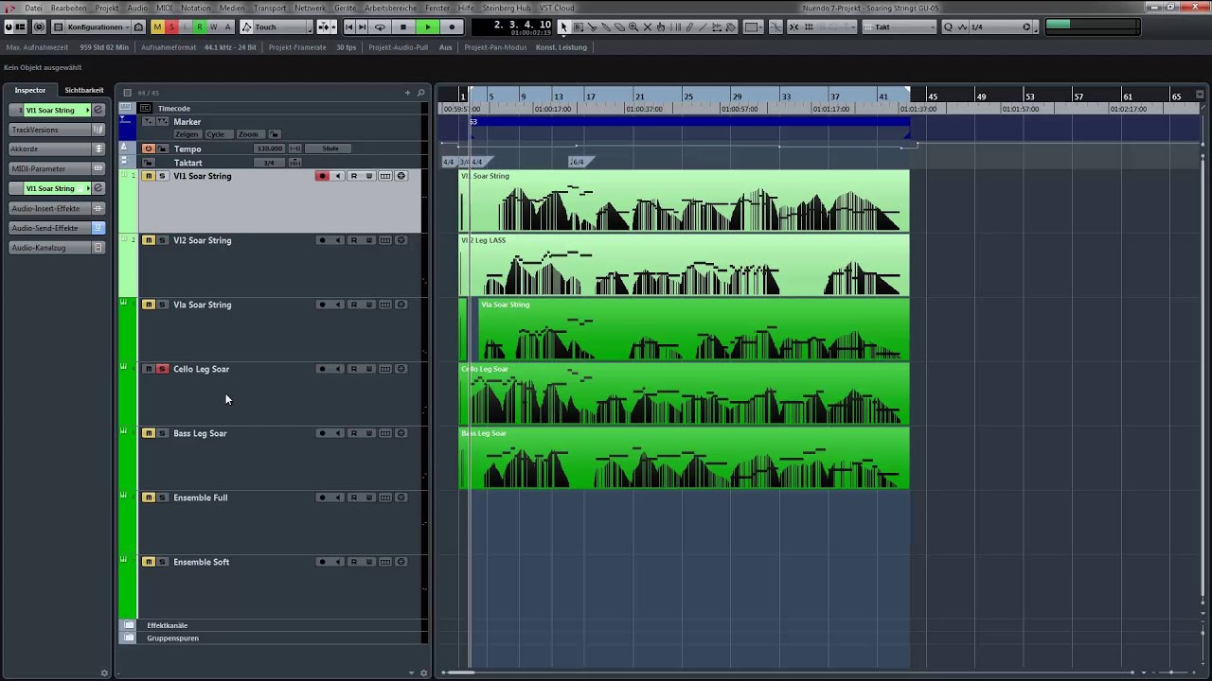Click Add Cycle Marker icon on Marker track
Screen dimensions: 1212x681
[x=163, y=122]
